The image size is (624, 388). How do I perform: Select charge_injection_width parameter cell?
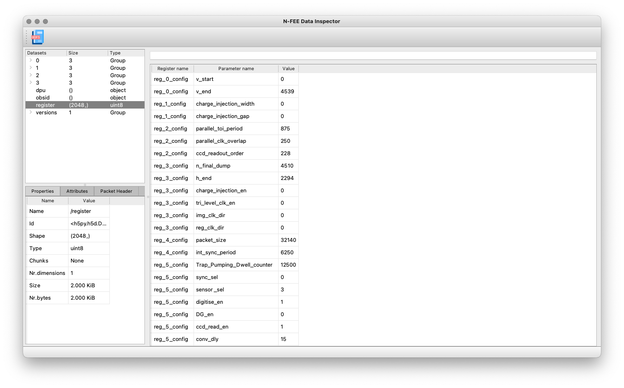click(236, 104)
